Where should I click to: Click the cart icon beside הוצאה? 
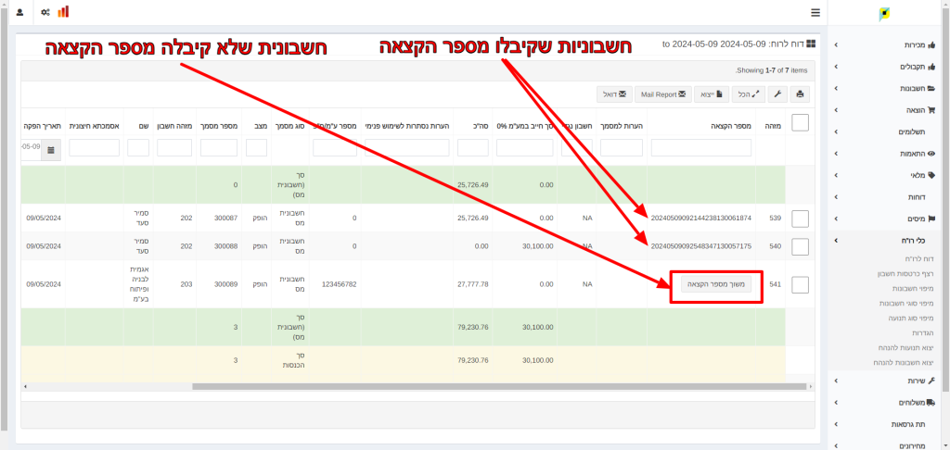click(931, 110)
